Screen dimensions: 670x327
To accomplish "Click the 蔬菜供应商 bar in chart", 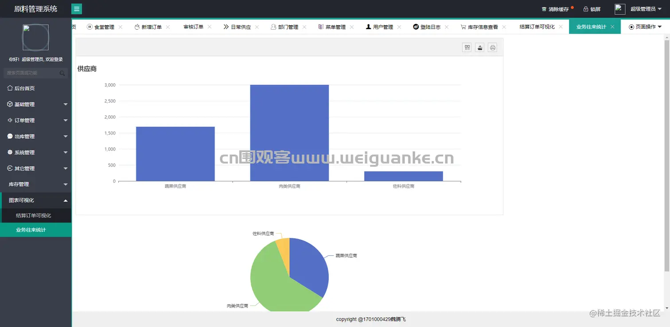I will [175, 154].
